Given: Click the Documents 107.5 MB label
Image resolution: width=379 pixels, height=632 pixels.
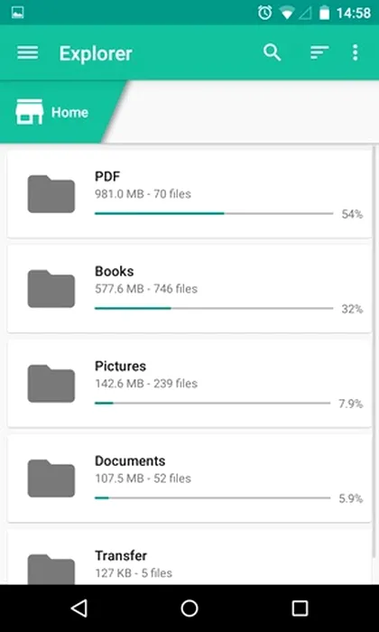Looking at the screenshot, I should pos(119,479).
